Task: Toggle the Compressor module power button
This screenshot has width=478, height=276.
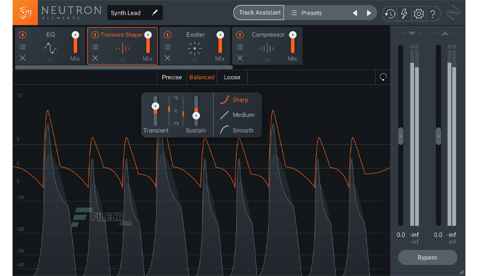Action: [240, 35]
